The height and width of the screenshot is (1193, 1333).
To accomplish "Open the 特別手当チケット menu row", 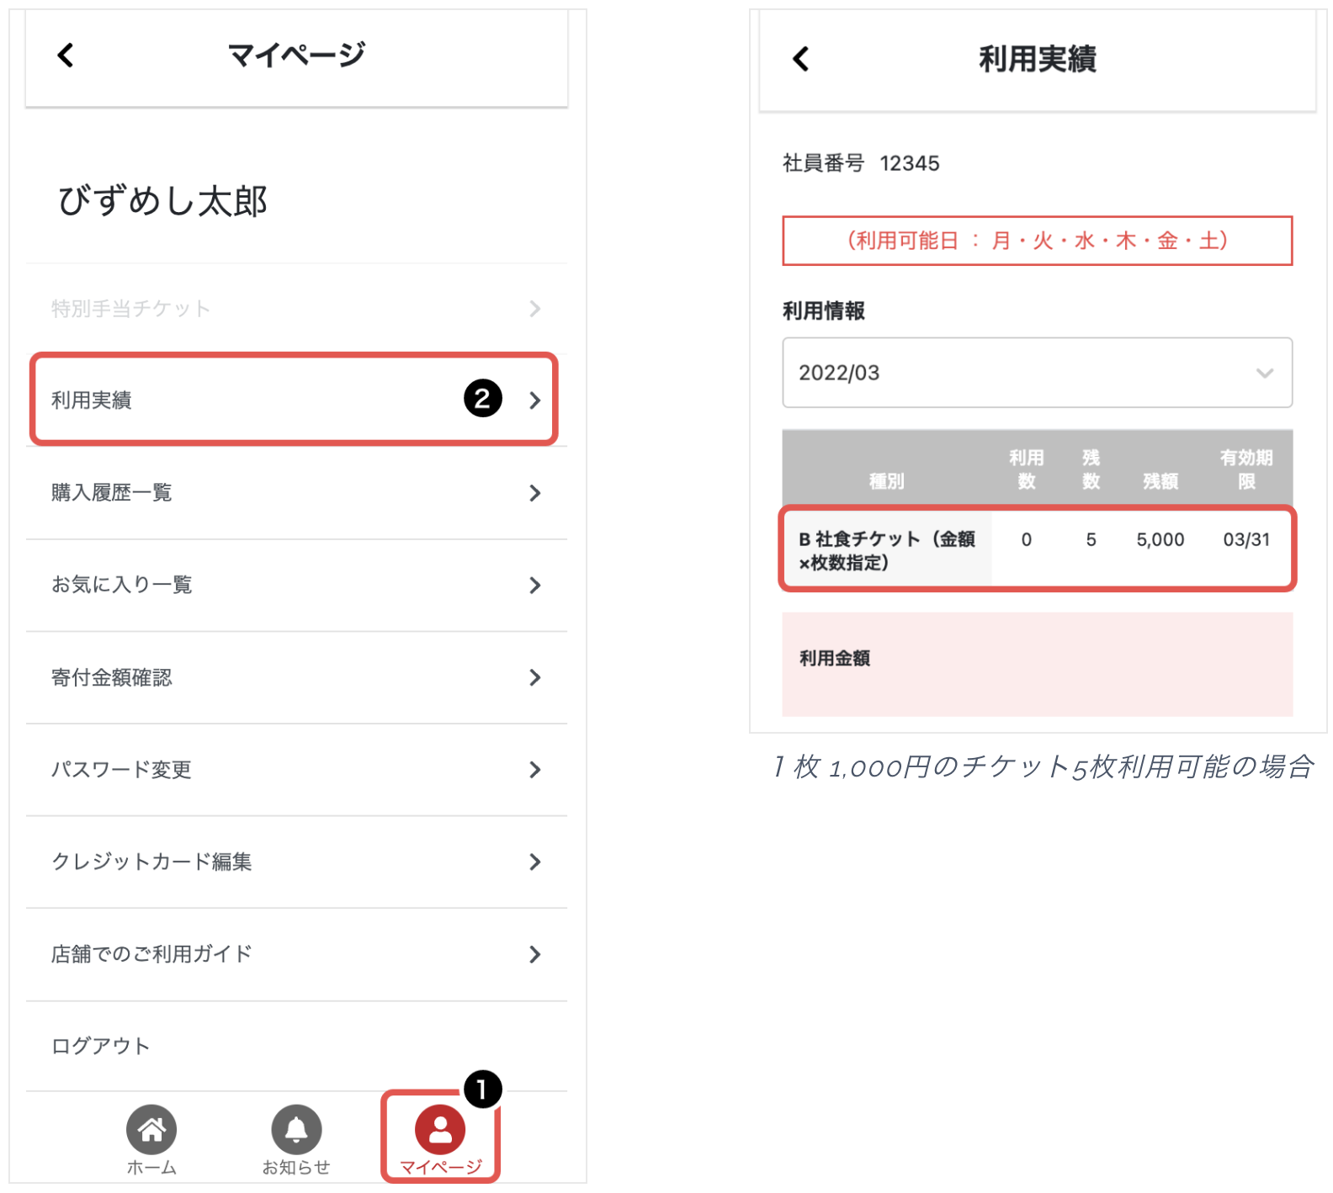I will tap(296, 309).
